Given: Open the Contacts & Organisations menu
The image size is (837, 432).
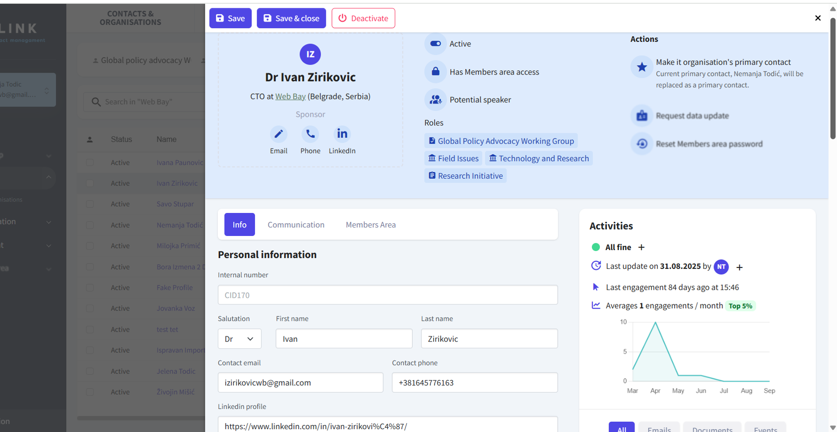Looking at the screenshot, I should pos(130,18).
